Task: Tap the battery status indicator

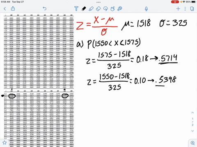Action: 194,2
